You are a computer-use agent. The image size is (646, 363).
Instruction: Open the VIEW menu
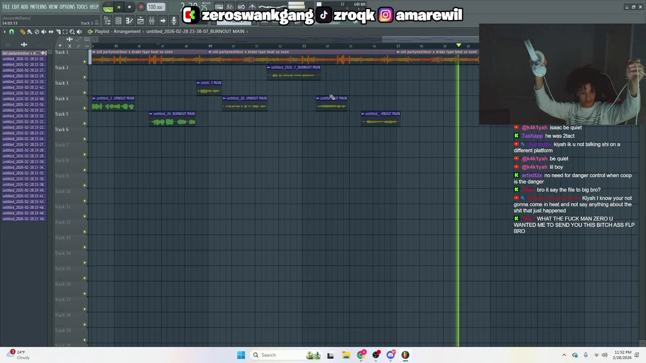coord(53,7)
